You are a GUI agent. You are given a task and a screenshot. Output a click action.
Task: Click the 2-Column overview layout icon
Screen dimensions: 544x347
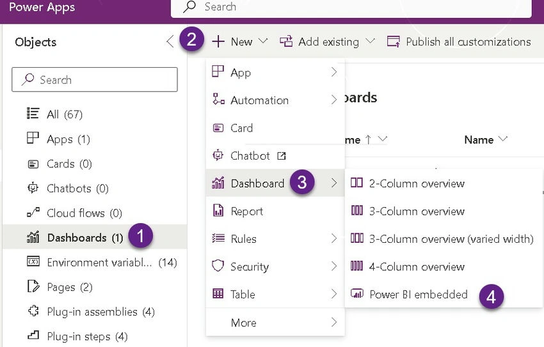(x=356, y=183)
